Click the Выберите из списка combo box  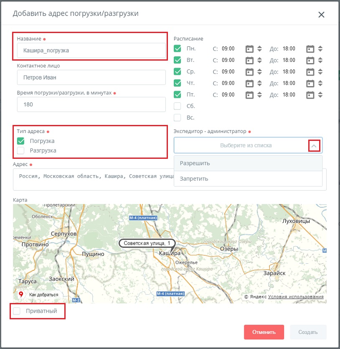[248, 145]
